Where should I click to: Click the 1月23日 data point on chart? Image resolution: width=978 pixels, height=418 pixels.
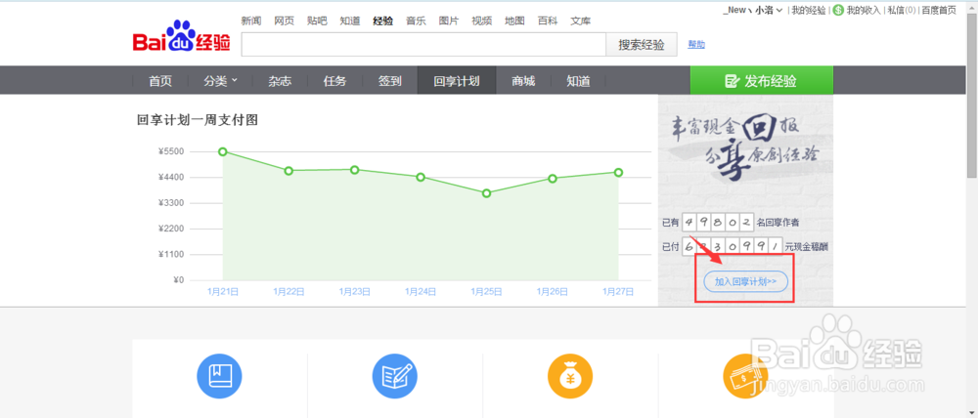click(x=354, y=169)
